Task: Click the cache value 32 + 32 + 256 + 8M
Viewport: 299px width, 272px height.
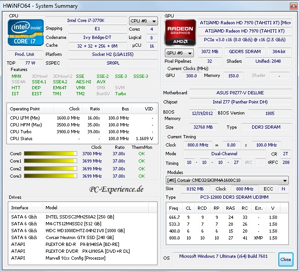Action: pyautogui.click(x=98, y=46)
